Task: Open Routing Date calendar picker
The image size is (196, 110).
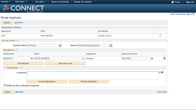Action: tap(32, 58)
